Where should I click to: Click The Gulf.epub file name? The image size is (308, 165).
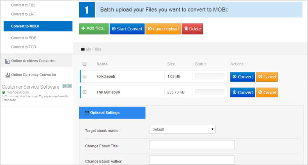pyautogui.click(x=108, y=92)
